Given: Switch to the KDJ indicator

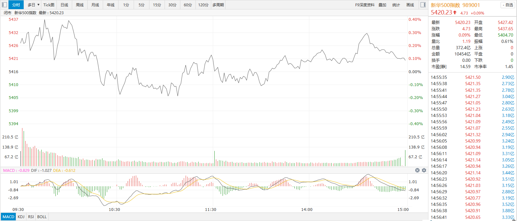Looking at the screenshot, I should 21,217.
